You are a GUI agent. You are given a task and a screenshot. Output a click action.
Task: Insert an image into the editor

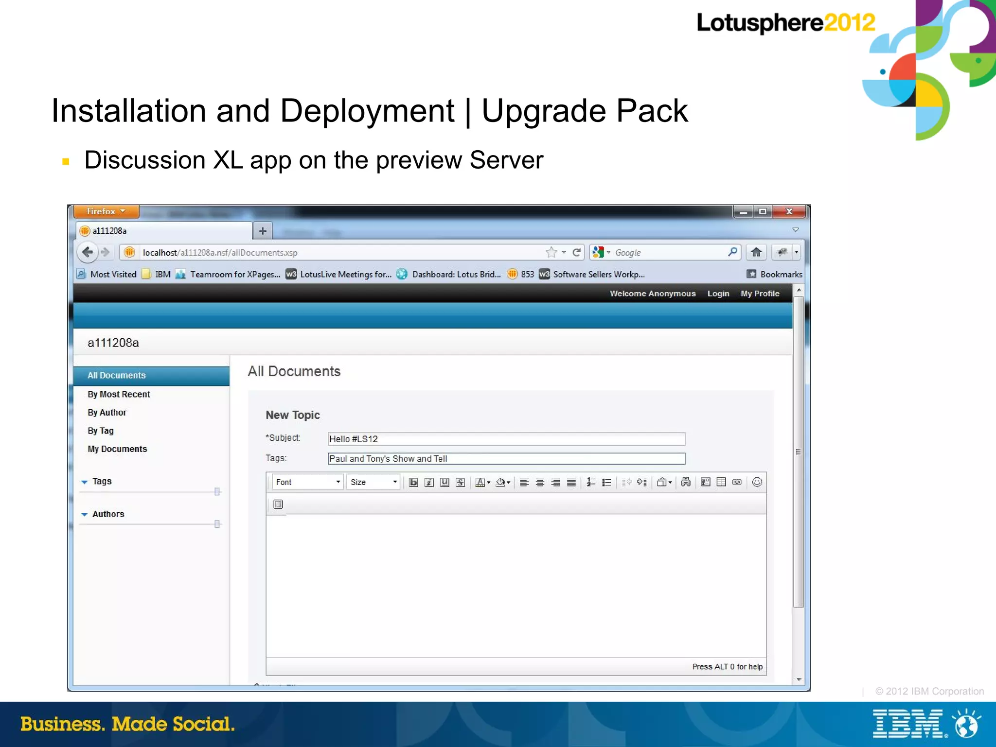pos(706,482)
